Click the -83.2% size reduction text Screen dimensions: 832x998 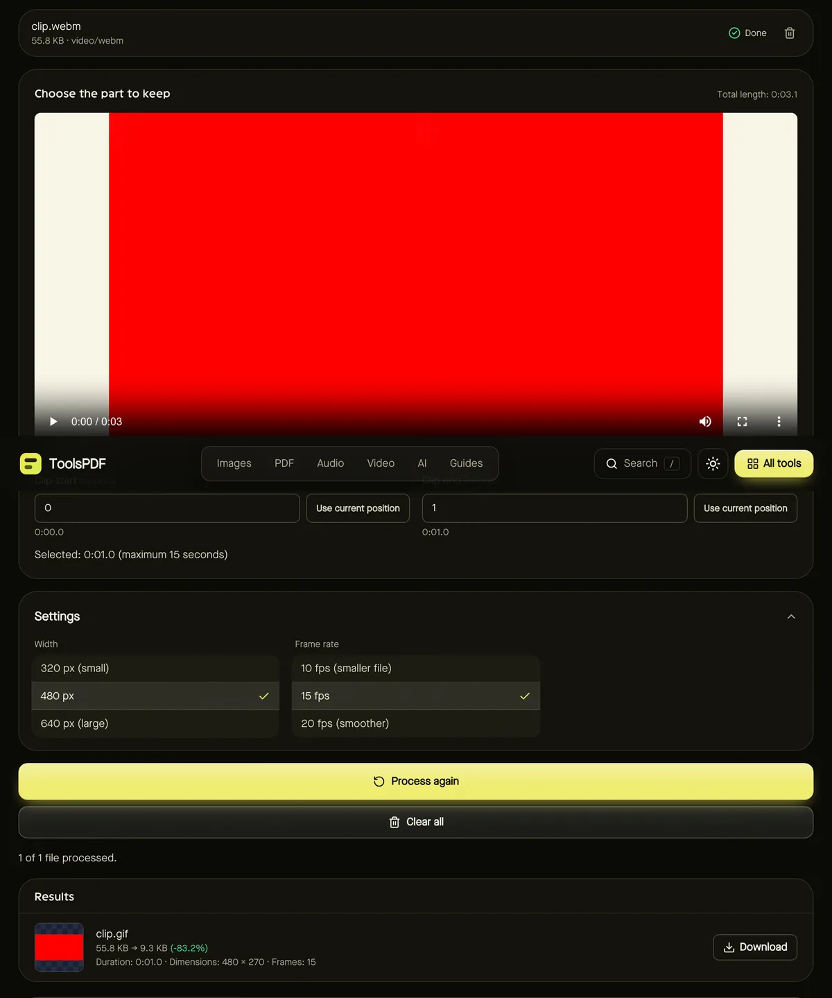pos(189,948)
